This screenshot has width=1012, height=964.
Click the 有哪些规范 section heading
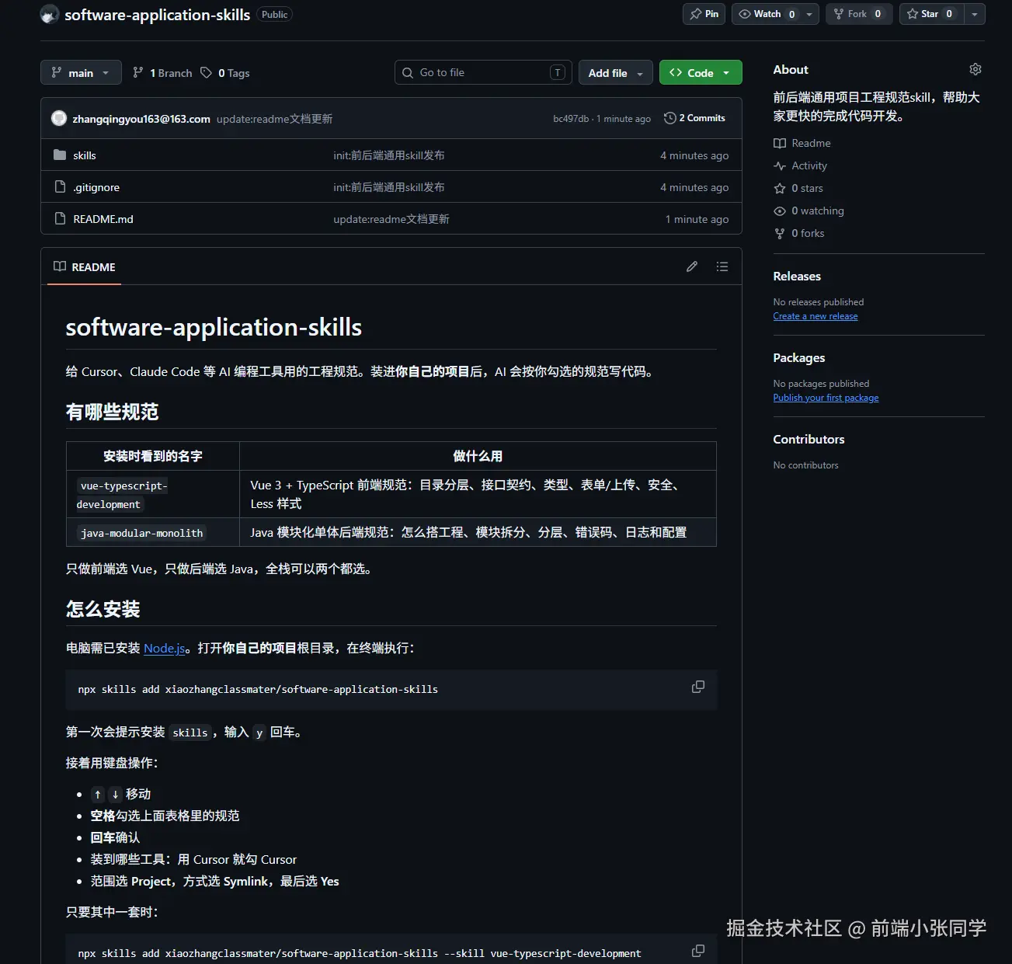[x=113, y=412]
